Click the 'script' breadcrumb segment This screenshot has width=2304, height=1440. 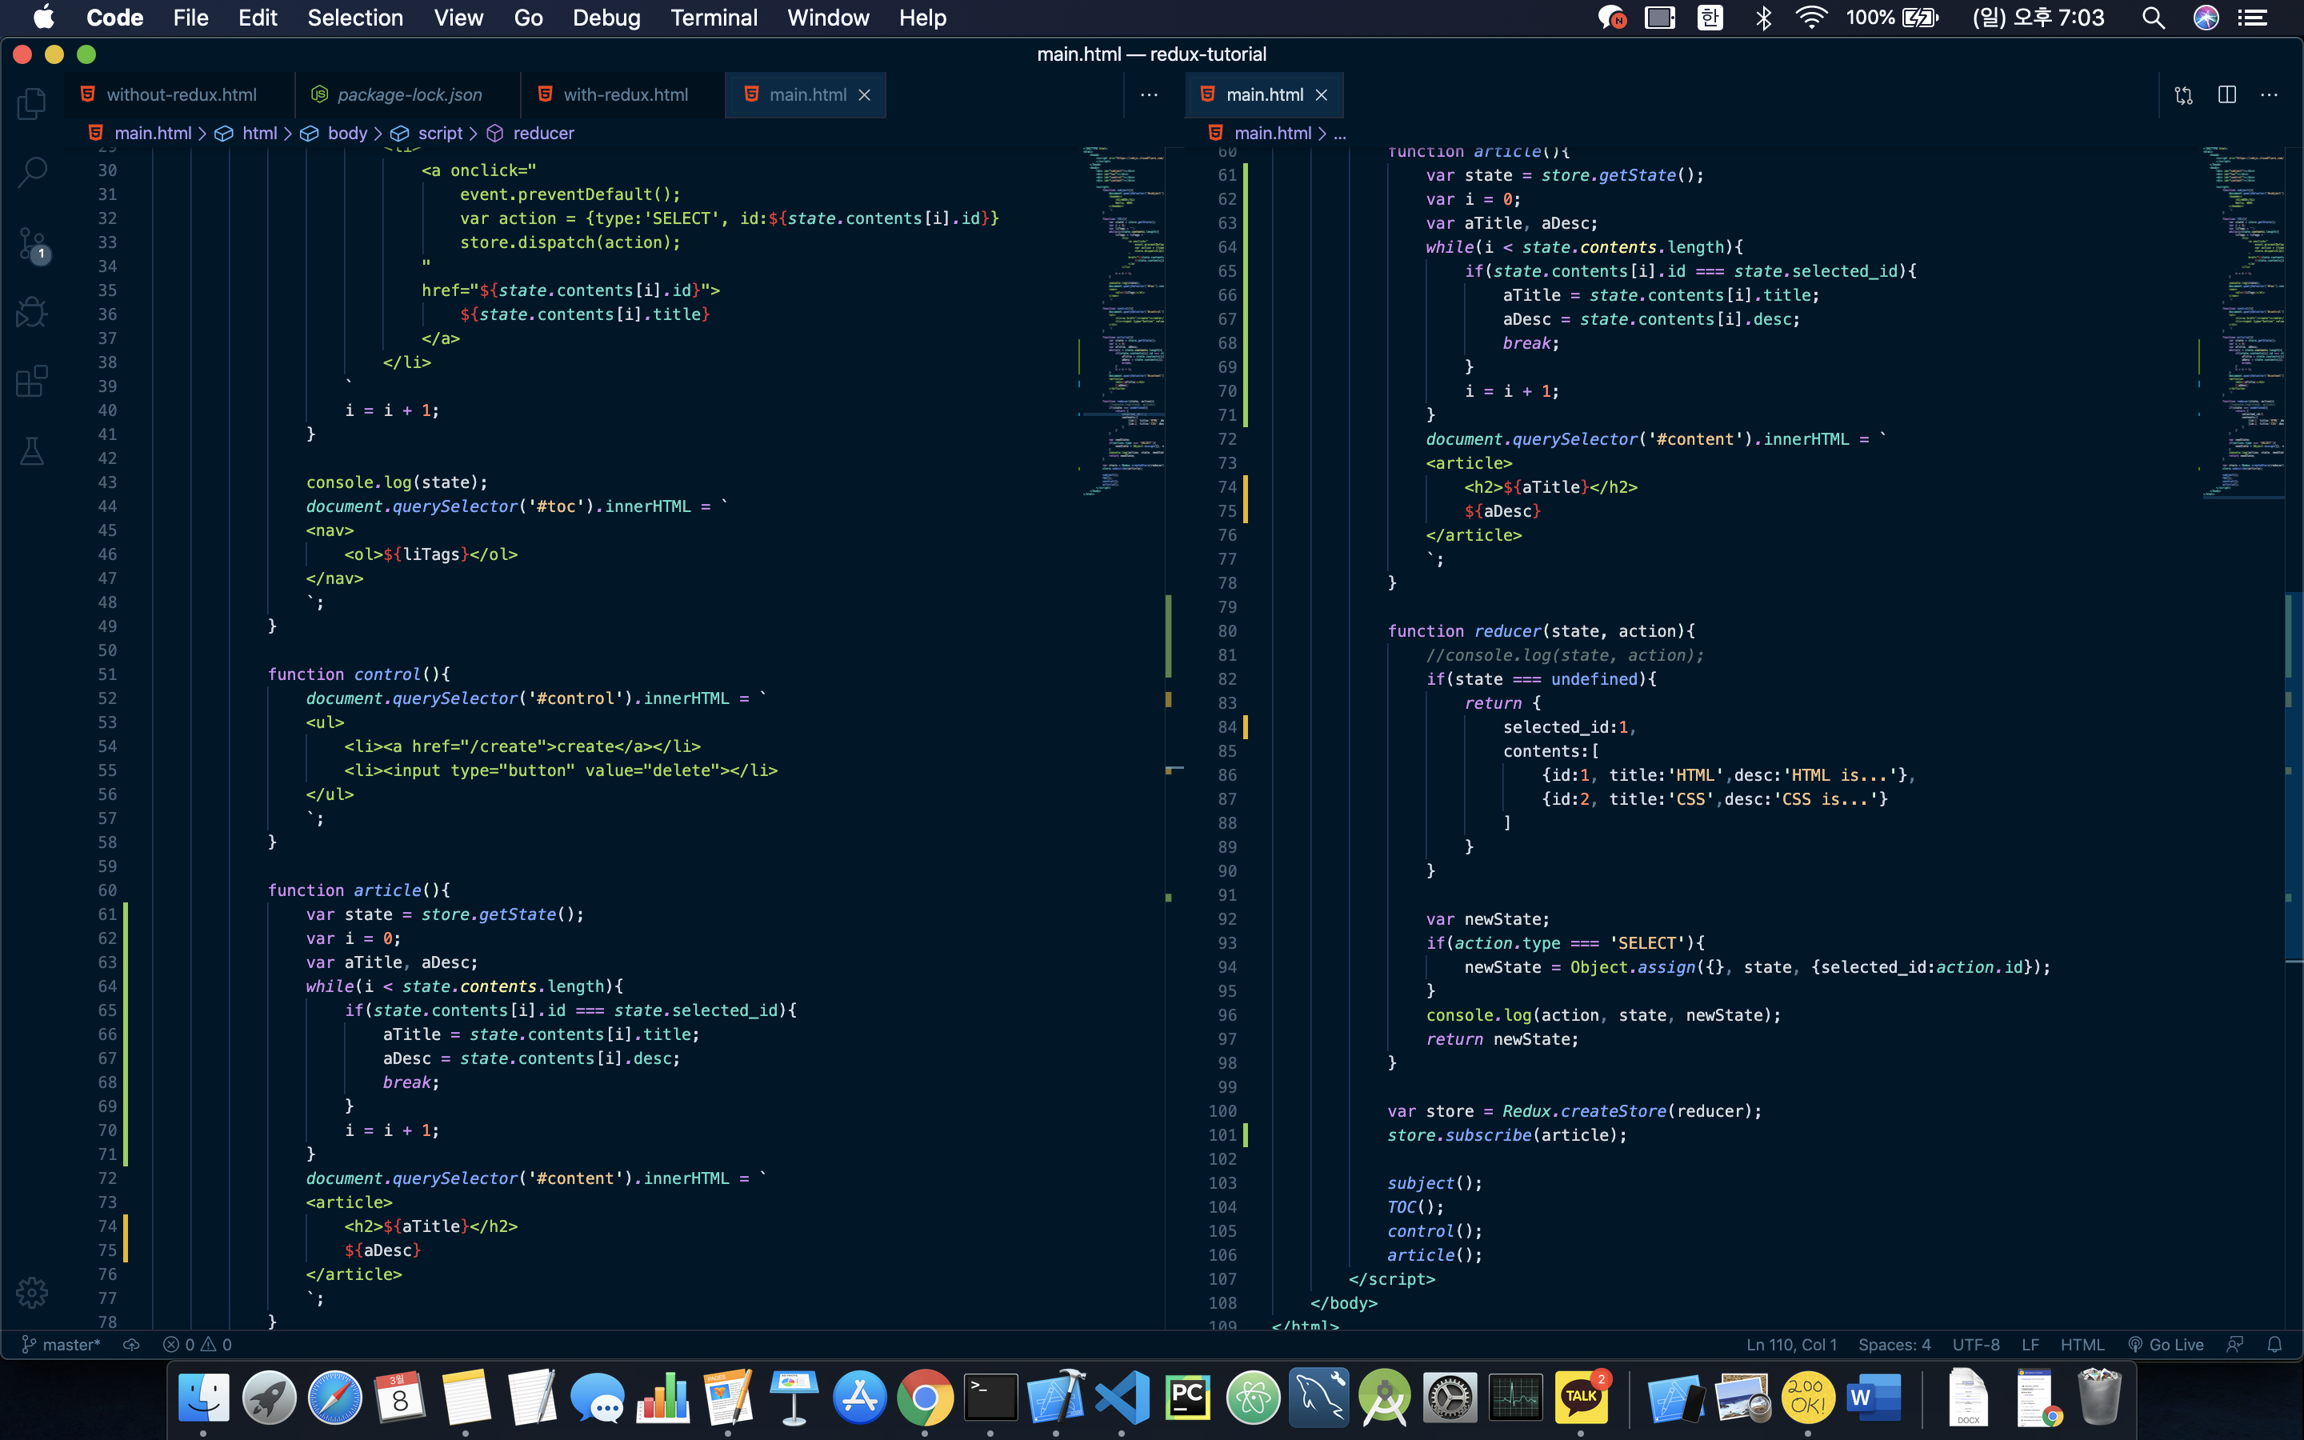(x=439, y=134)
